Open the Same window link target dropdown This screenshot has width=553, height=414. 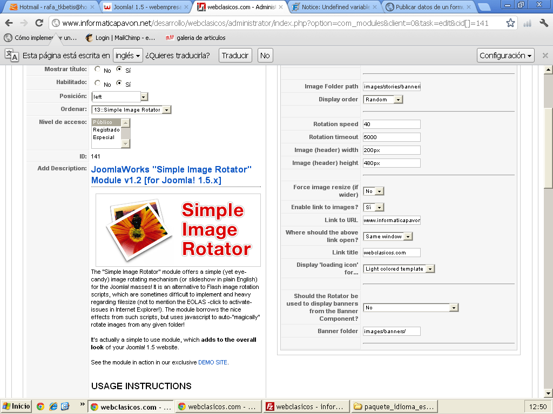[388, 237]
